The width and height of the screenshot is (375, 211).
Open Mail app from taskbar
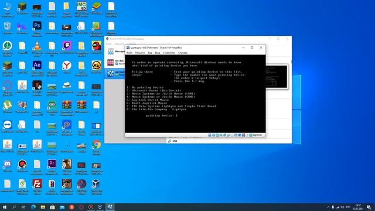(62, 207)
